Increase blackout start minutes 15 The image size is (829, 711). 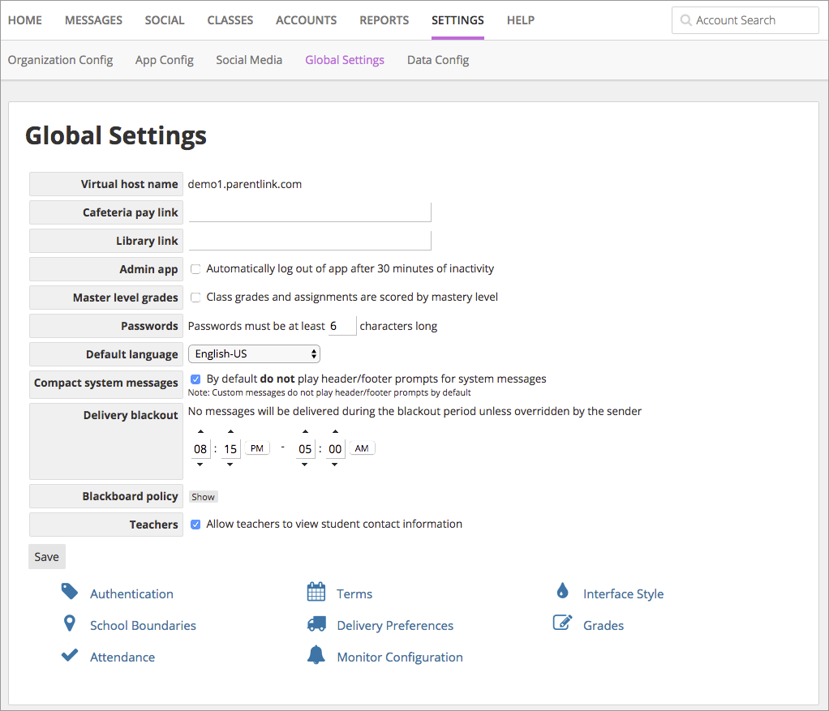click(230, 431)
